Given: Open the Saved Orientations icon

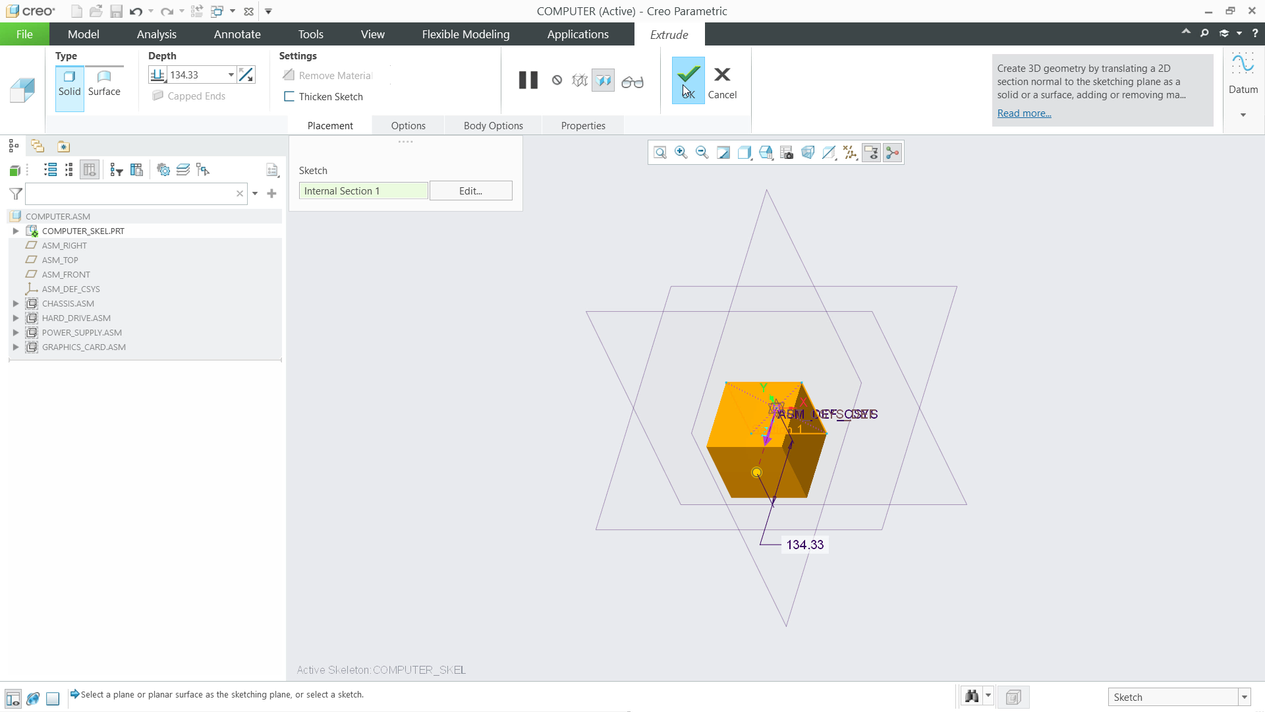Looking at the screenshot, I should click(x=765, y=152).
